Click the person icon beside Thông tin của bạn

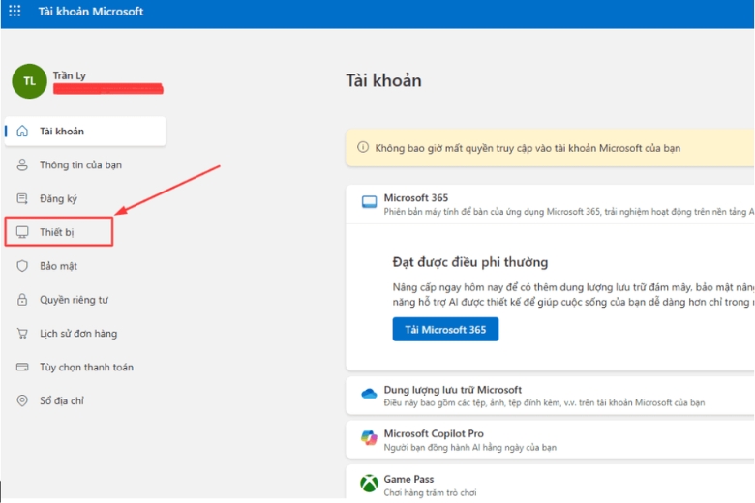coord(22,164)
